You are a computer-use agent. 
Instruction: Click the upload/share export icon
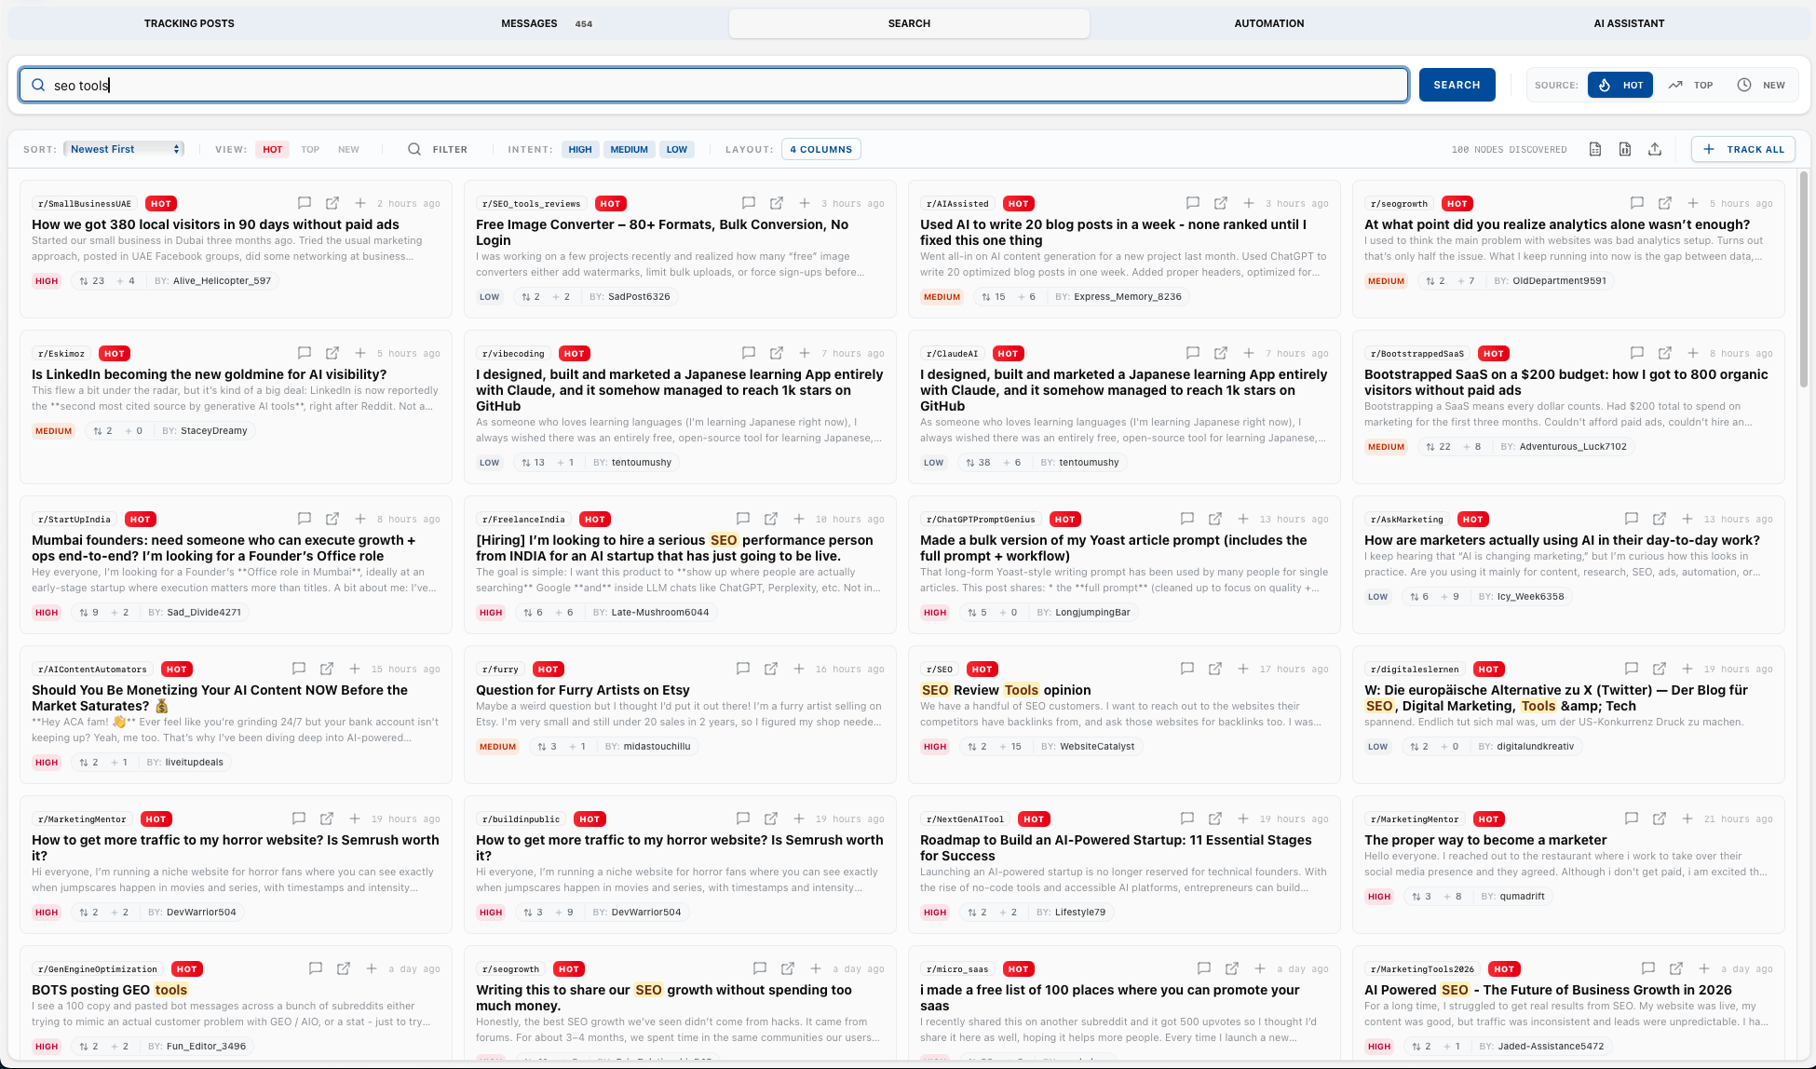coord(1655,149)
